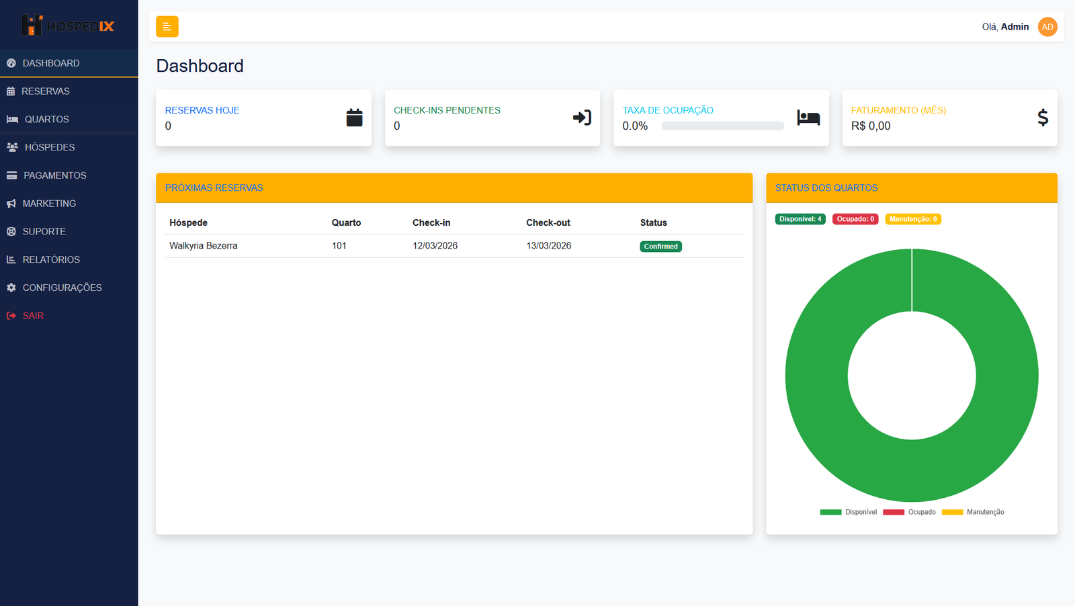This screenshot has height=606, width=1075.
Task: Open Reservas using the calendar sidebar icon
Action: [11, 91]
